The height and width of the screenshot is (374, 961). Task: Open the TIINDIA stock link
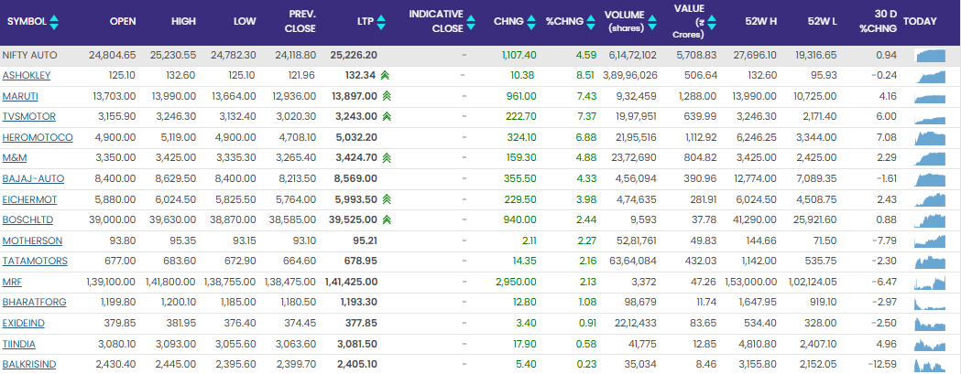click(21, 344)
